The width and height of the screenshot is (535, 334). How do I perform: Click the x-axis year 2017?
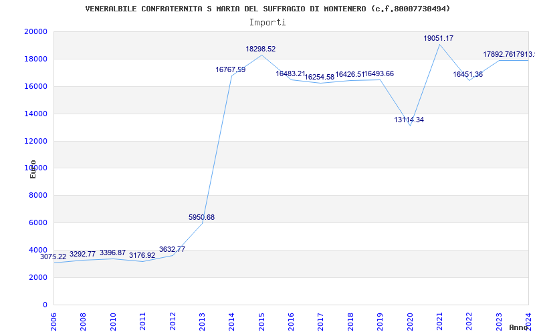click(321, 322)
